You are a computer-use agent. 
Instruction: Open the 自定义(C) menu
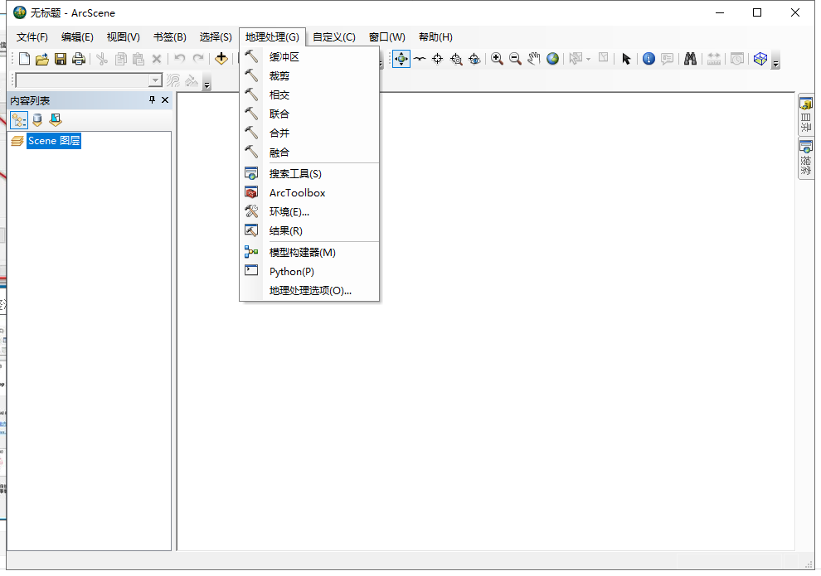[334, 37]
